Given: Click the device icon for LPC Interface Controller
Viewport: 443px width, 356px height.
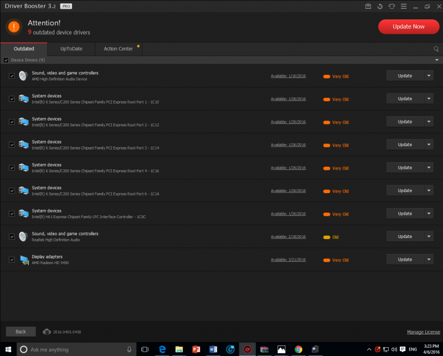Looking at the screenshot, I should pyautogui.click(x=24, y=214).
